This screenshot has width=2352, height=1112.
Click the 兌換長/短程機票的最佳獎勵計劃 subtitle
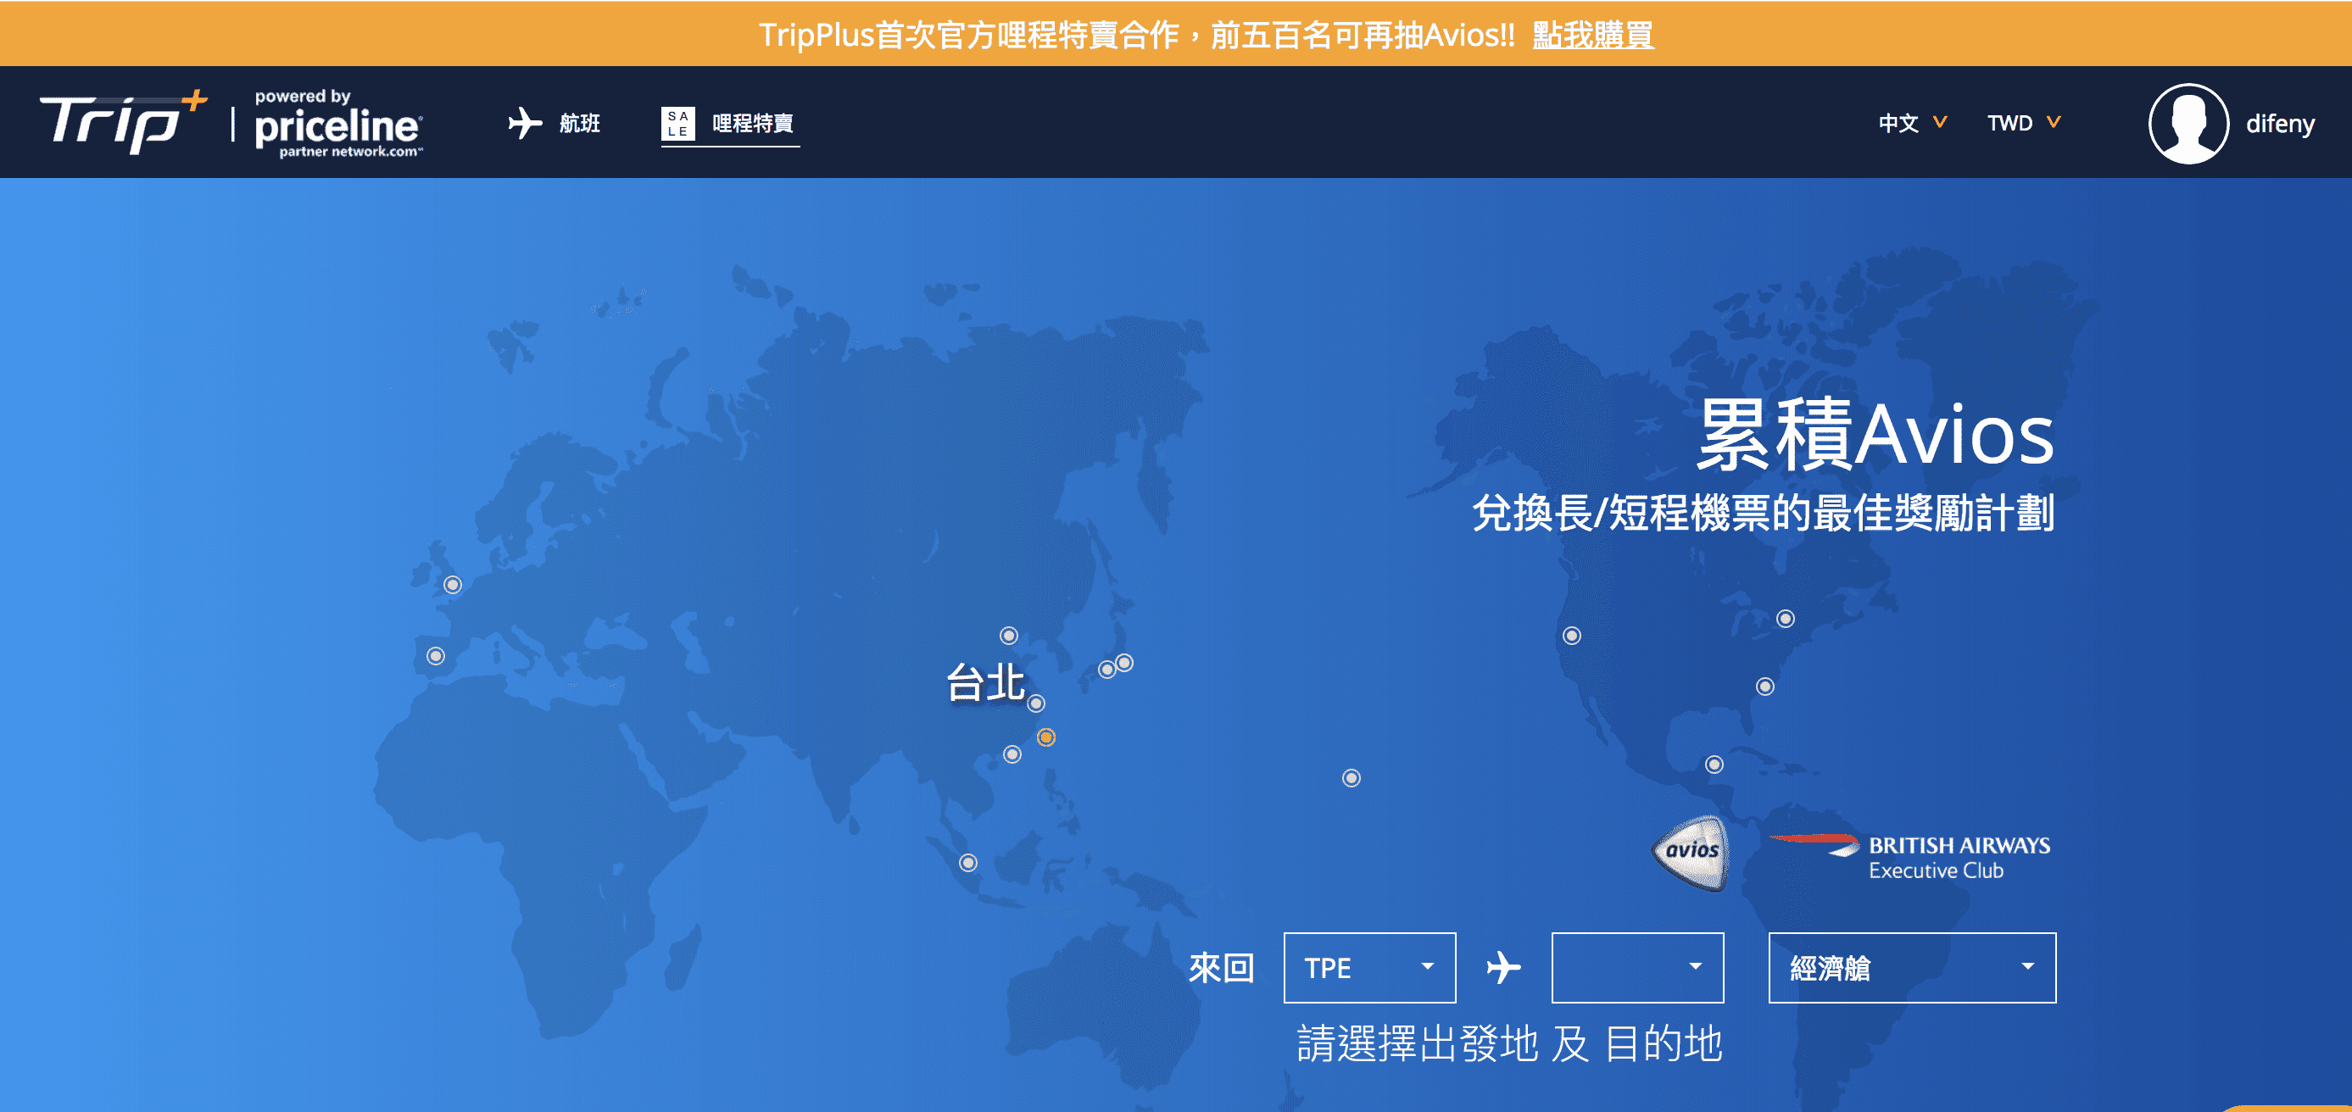[1763, 512]
